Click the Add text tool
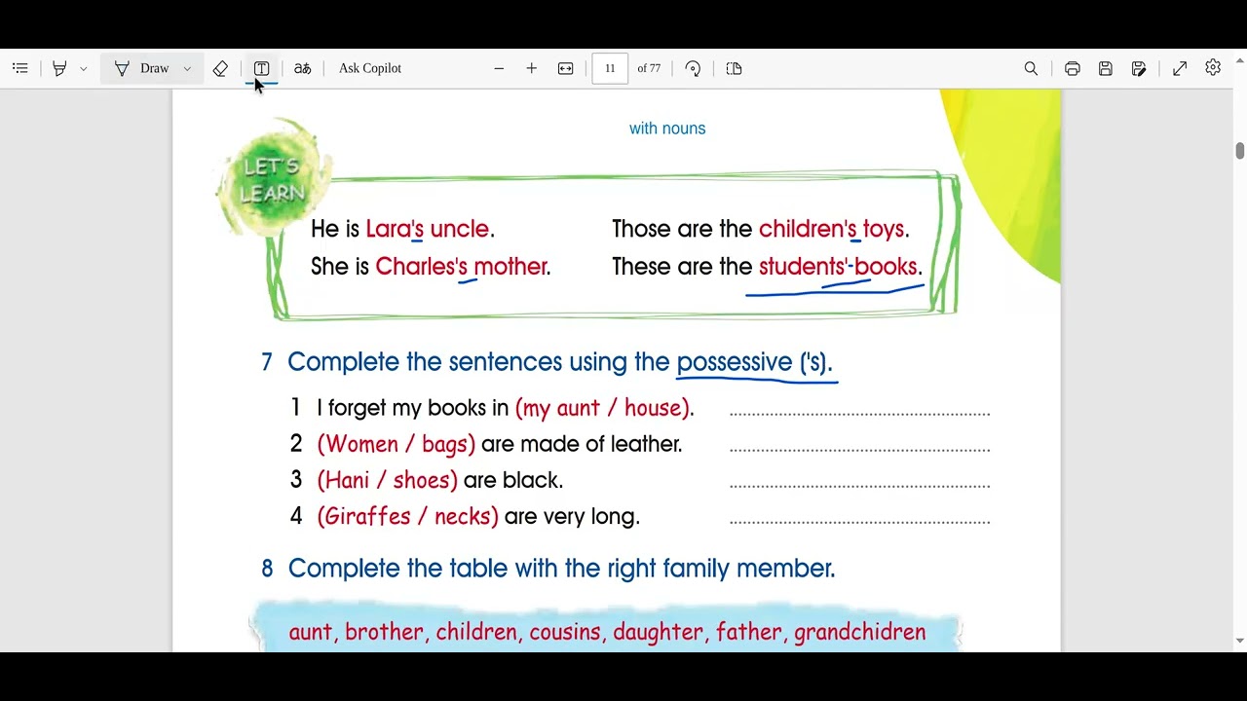This screenshot has width=1247, height=701. pos(261,68)
